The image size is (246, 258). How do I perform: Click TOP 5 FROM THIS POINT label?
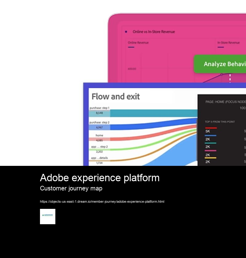pos(220,122)
